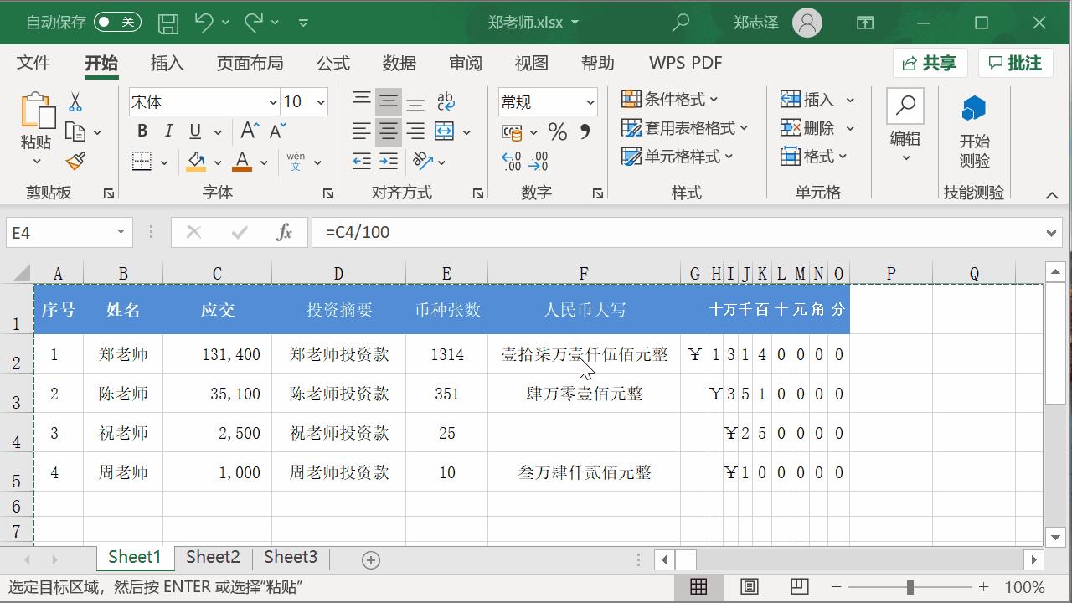The image size is (1072, 603).
Task: Apply the percent style to the selection
Action: (558, 131)
